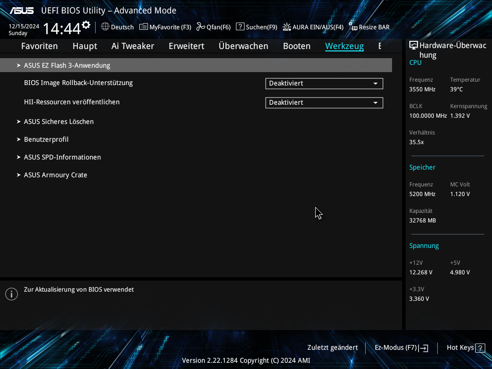Toggle AURA EIN/AUS(F4) light icon
This screenshot has height=369, width=492.
click(x=286, y=27)
